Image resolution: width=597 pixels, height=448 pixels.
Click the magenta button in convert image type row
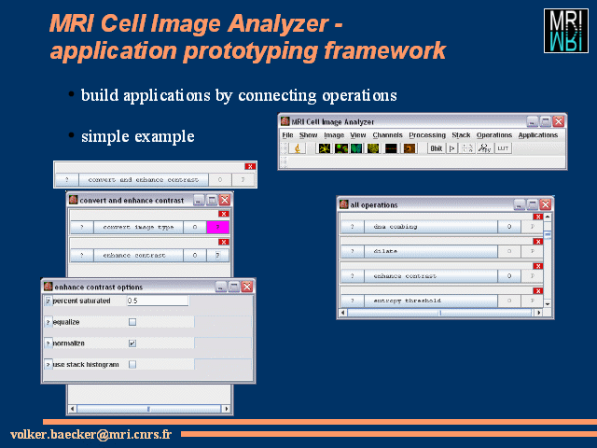(x=217, y=227)
